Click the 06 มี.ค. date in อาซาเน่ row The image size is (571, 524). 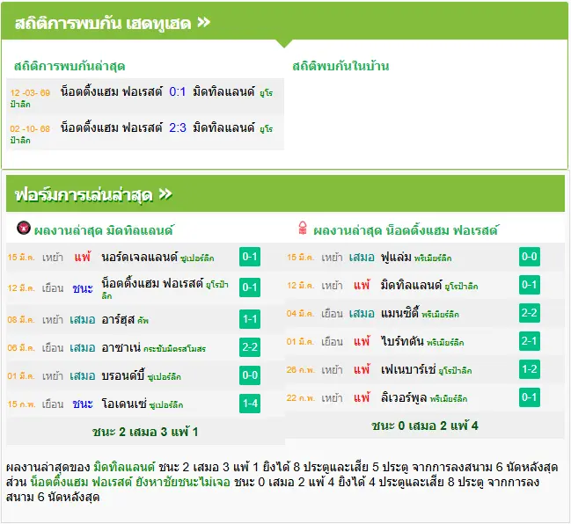click(21, 348)
